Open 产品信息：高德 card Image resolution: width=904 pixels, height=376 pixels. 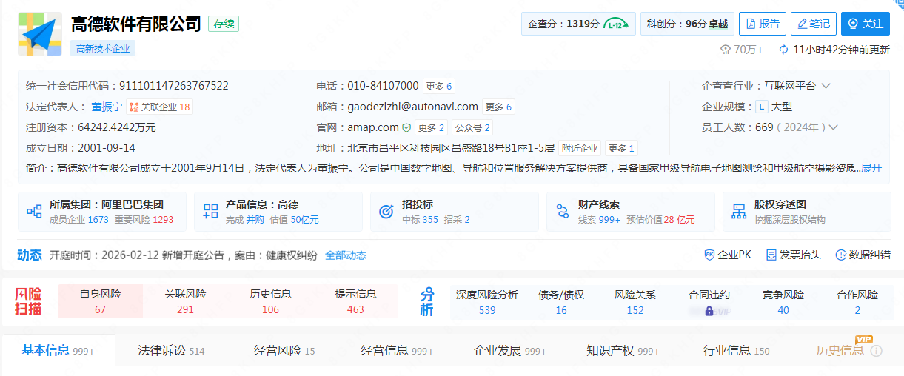coord(278,212)
